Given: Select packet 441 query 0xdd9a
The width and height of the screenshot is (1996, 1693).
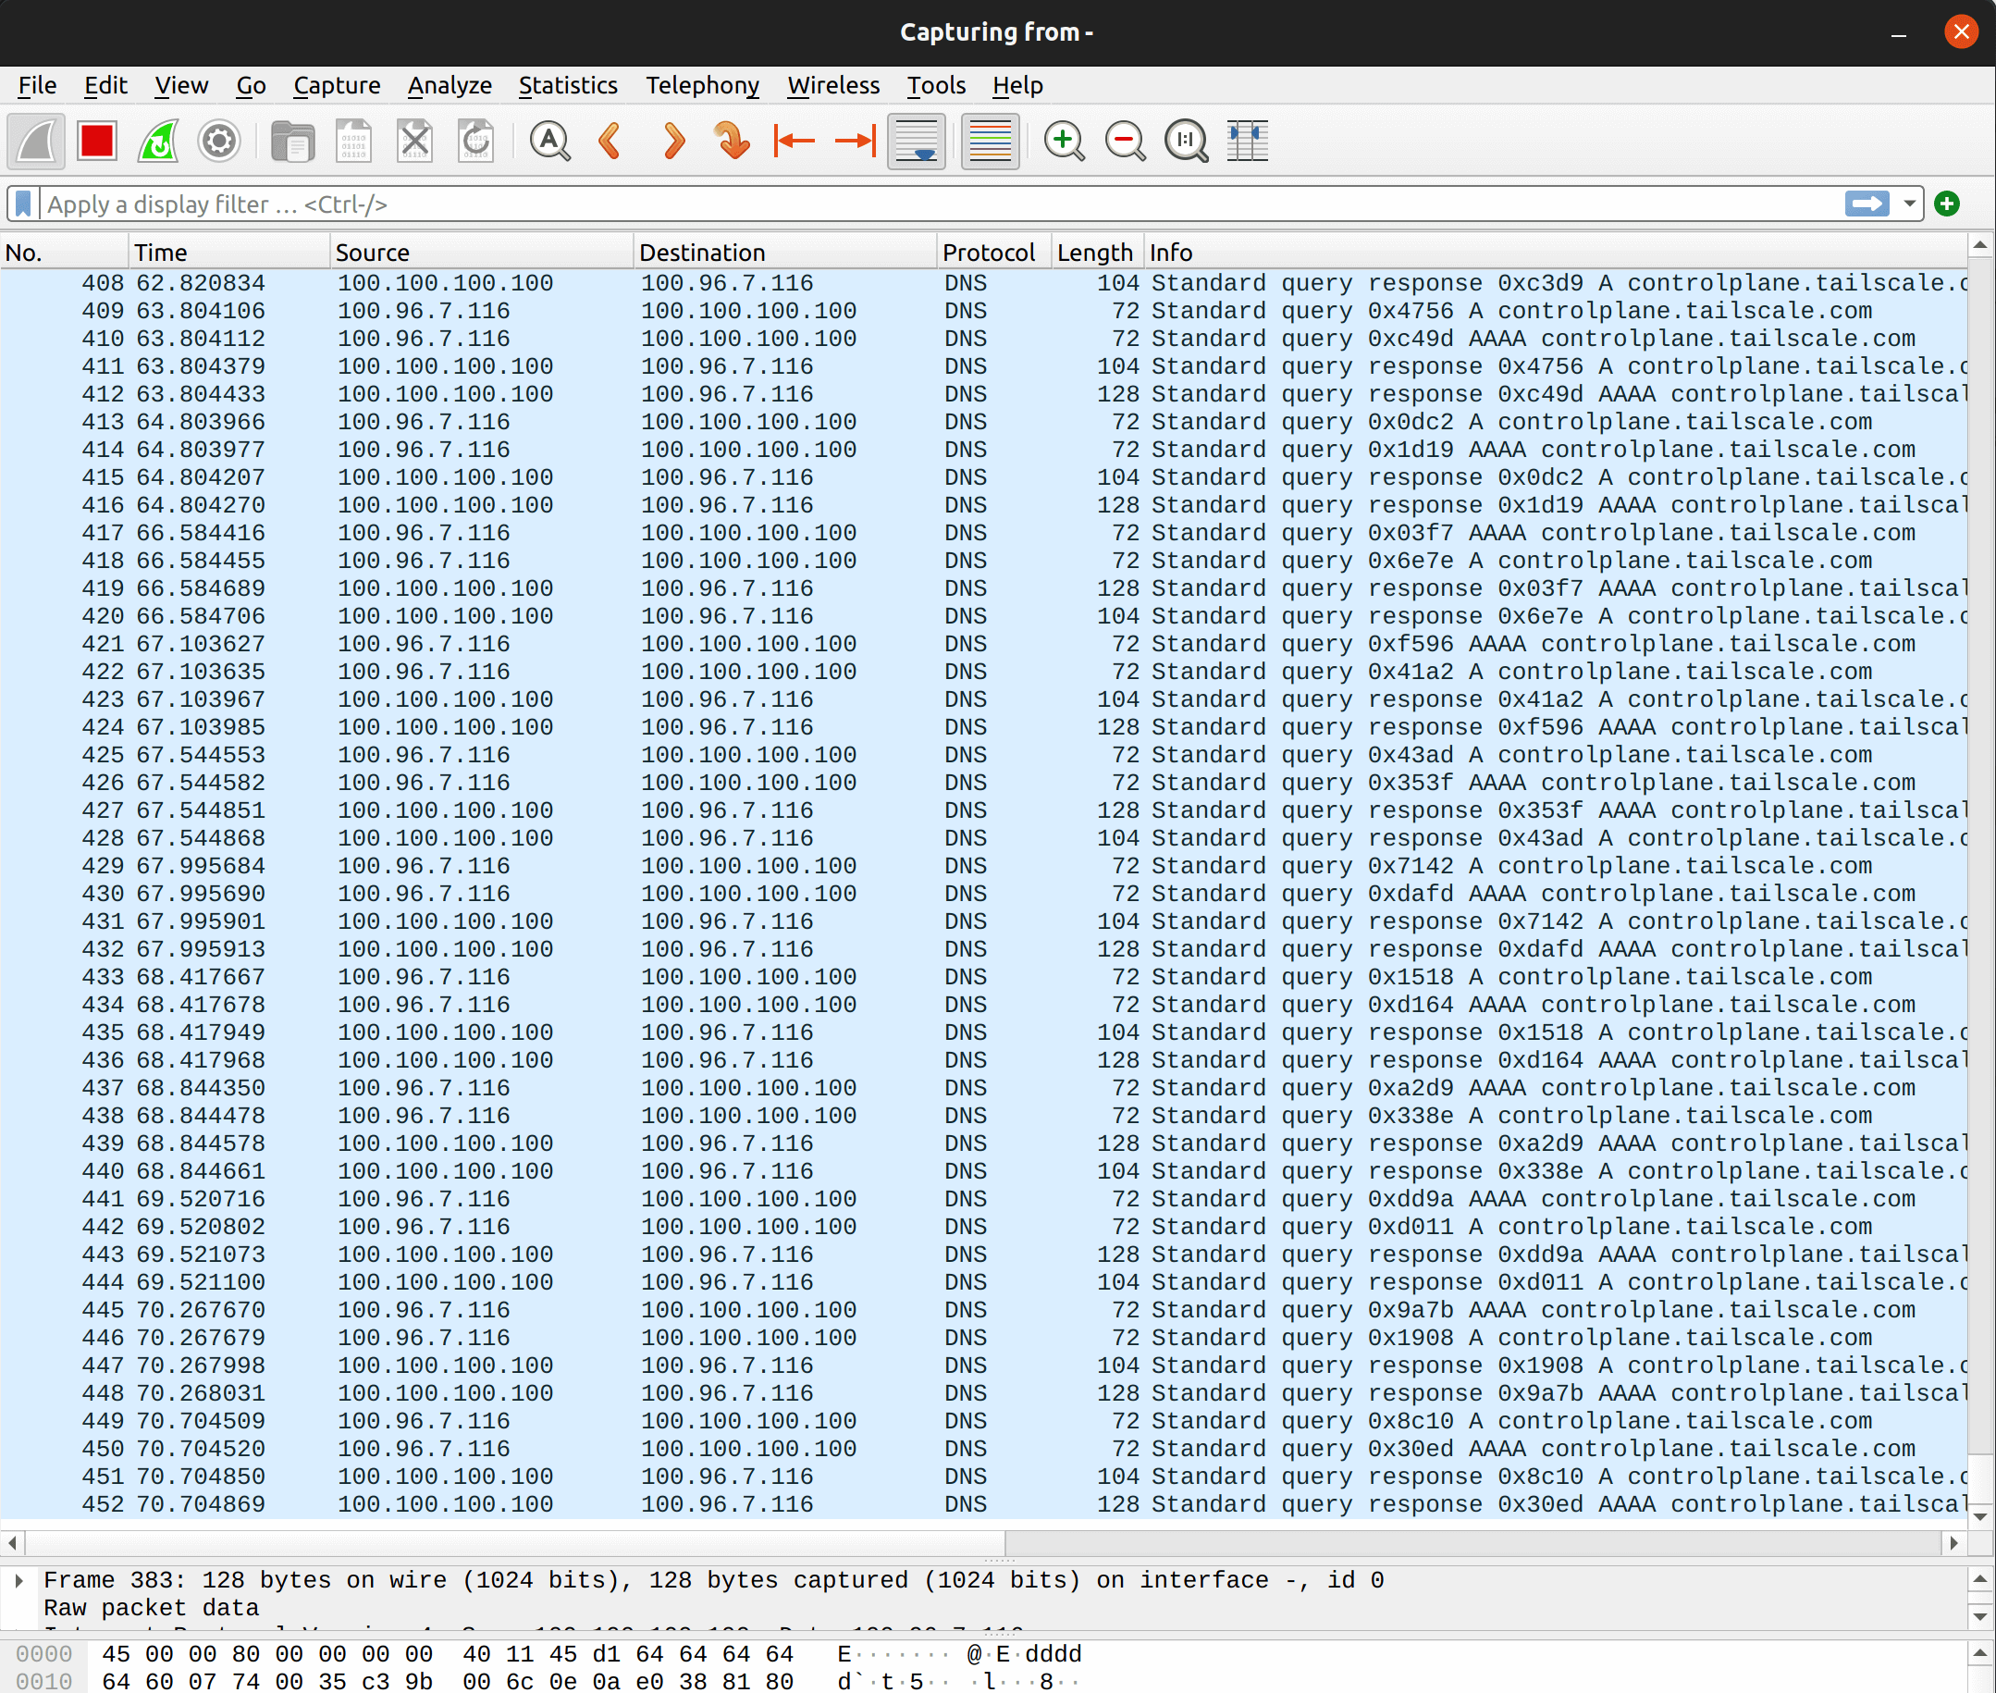Looking at the screenshot, I should click(983, 1199).
